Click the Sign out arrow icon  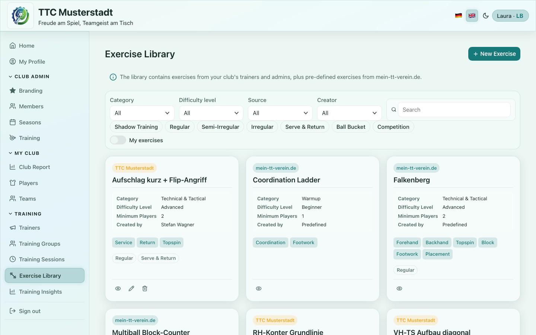pyautogui.click(x=13, y=311)
